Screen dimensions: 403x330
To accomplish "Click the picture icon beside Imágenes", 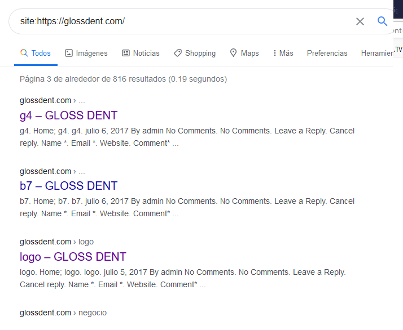I will pos(69,53).
